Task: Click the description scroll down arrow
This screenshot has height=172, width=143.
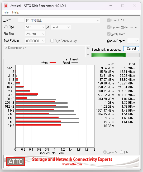Action: [x=88, y=55]
